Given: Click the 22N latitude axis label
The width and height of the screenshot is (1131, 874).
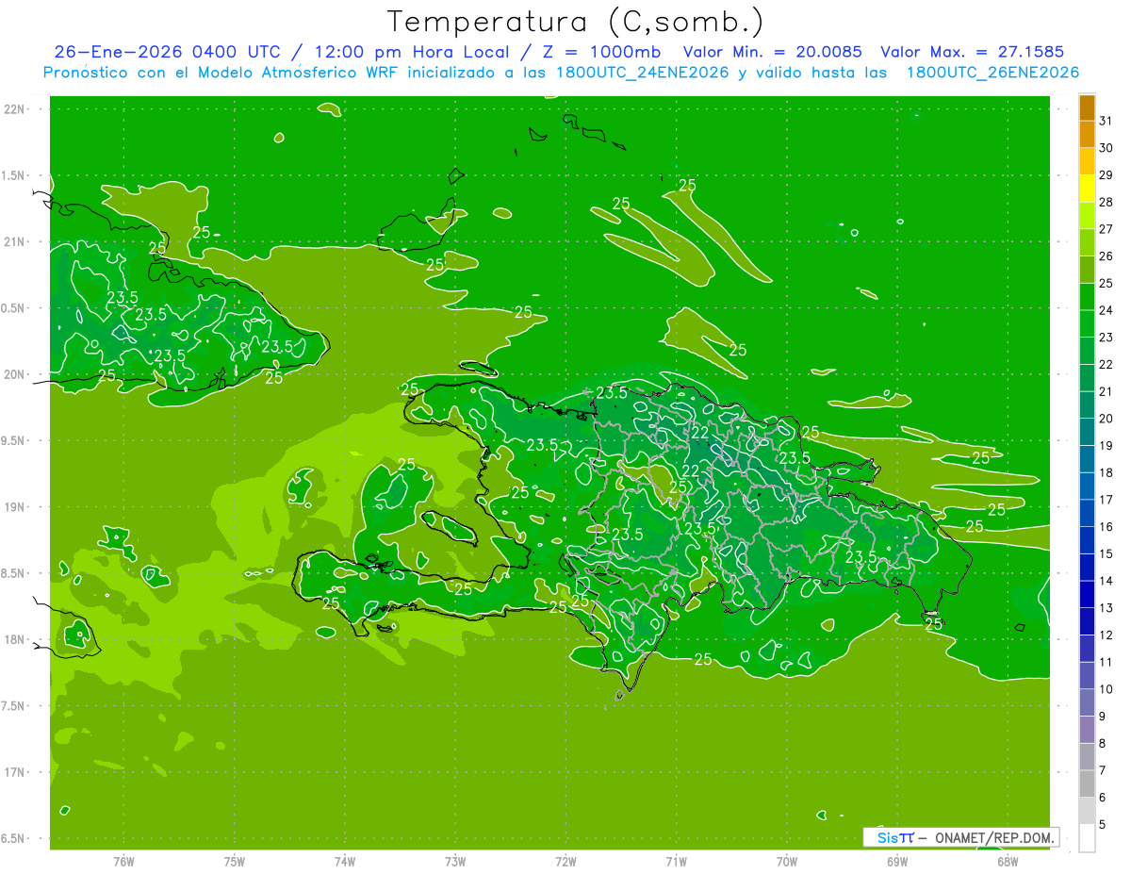Looking at the screenshot, I should click(15, 109).
